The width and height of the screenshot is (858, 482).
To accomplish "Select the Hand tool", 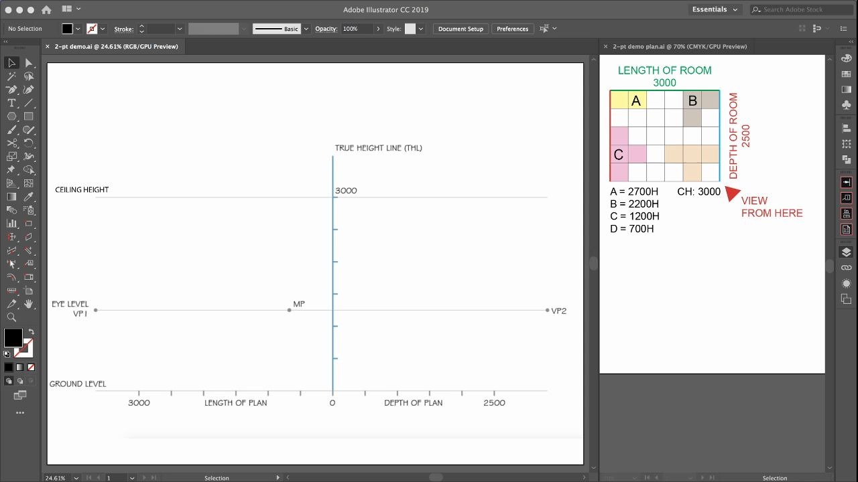I will click(29, 304).
